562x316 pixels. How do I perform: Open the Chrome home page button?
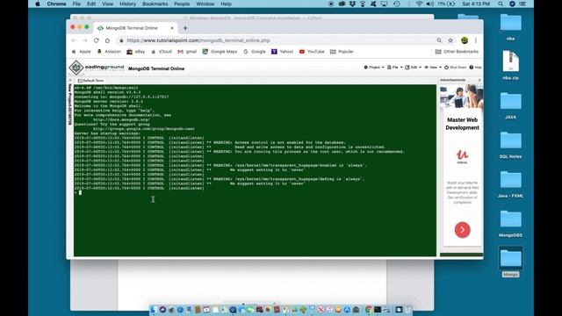(x=107, y=40)
